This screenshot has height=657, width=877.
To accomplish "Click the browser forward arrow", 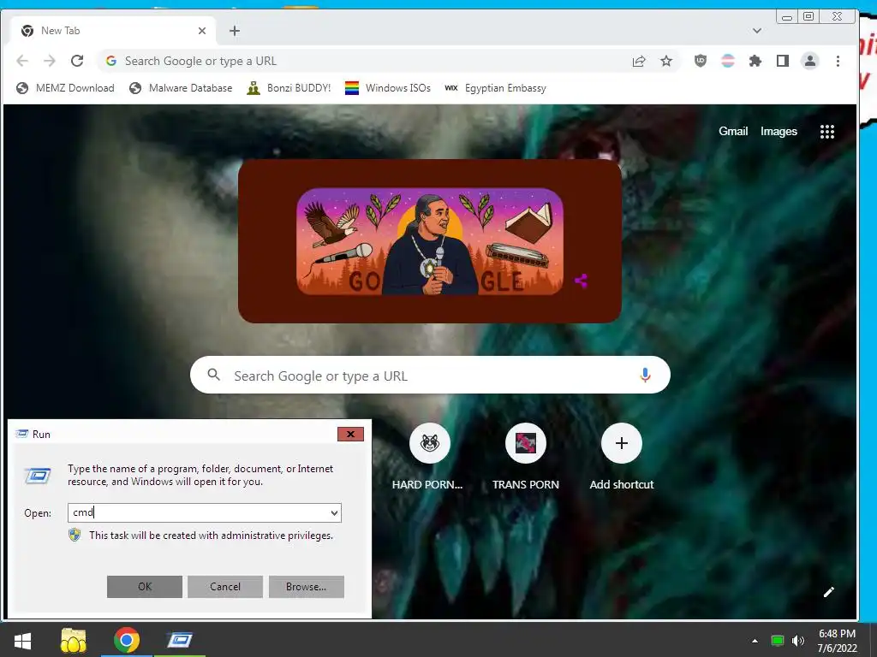I will click(50, 61).
